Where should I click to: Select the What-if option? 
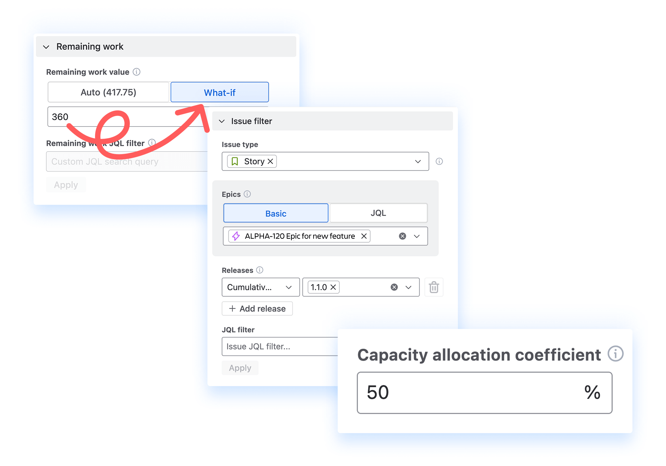(x=220, y=92)
